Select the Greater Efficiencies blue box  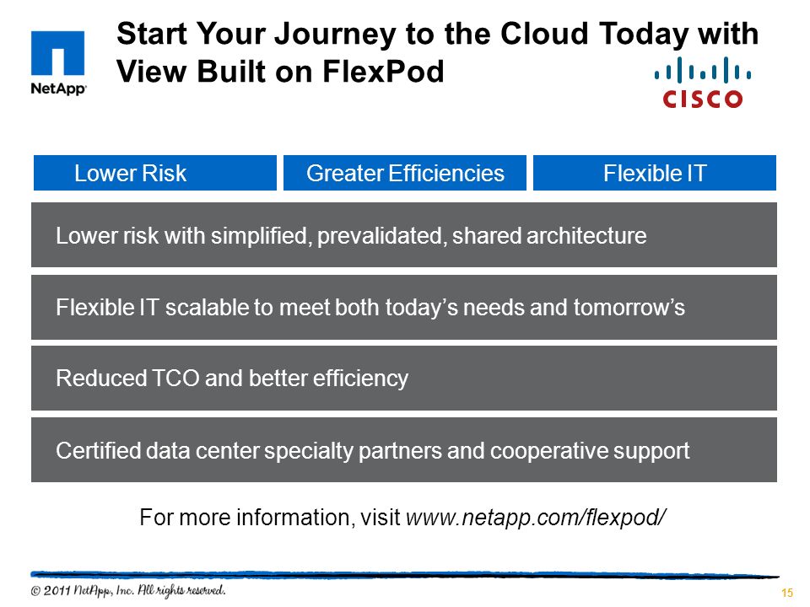404,173
